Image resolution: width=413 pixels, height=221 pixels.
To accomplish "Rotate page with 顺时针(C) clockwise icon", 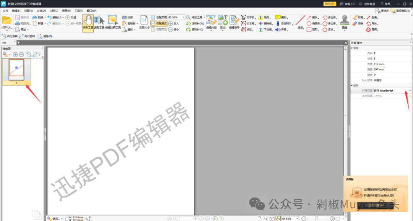I will [188, 29].
